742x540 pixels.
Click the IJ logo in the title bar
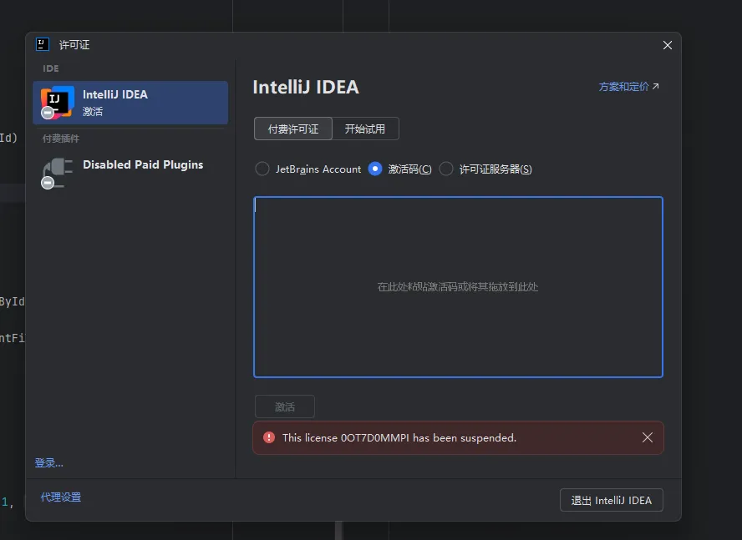[x=42, y=45]
